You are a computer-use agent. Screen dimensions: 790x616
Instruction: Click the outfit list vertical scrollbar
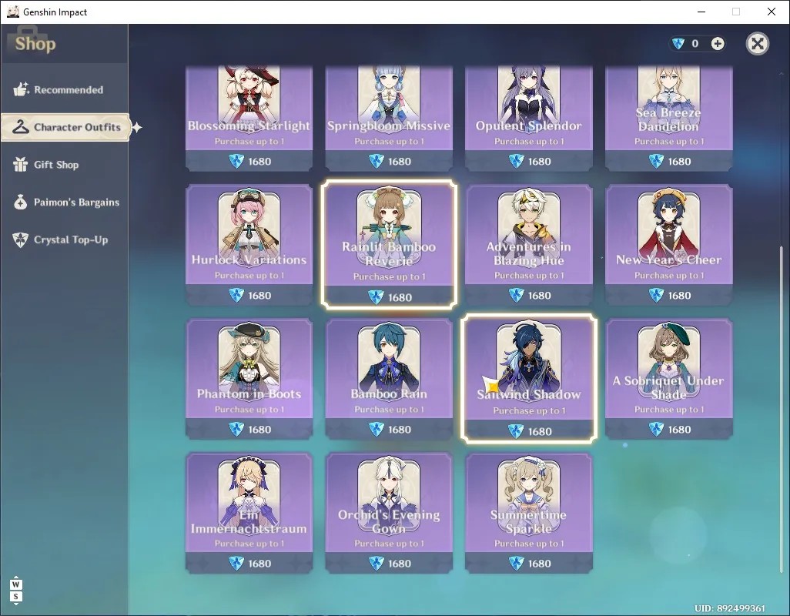pos(782,409)
